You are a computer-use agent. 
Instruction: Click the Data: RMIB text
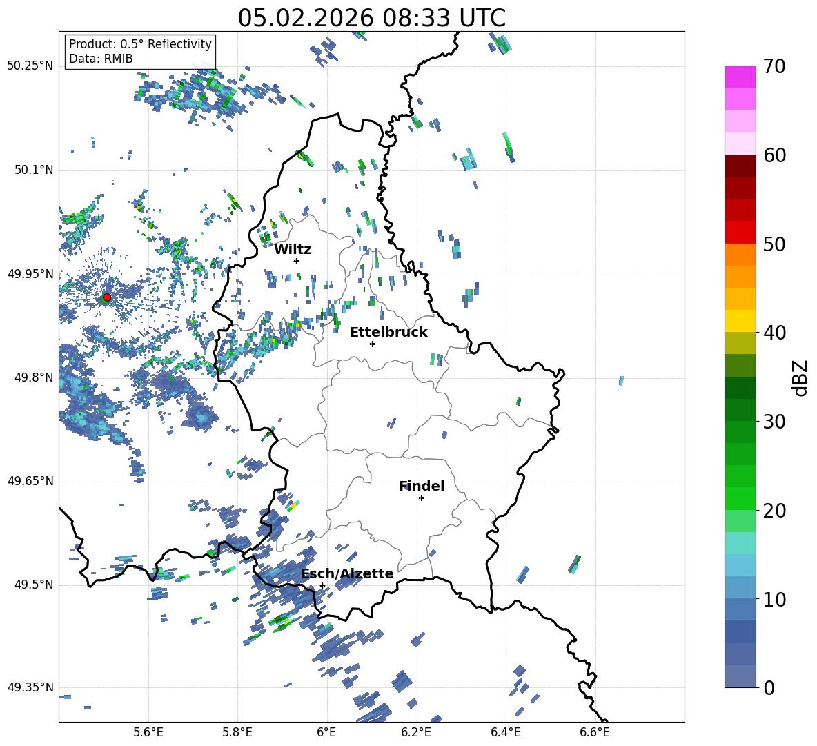[x=101, y=59]
